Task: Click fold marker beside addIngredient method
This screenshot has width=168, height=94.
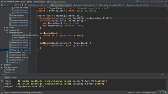Action: point(36,43)
